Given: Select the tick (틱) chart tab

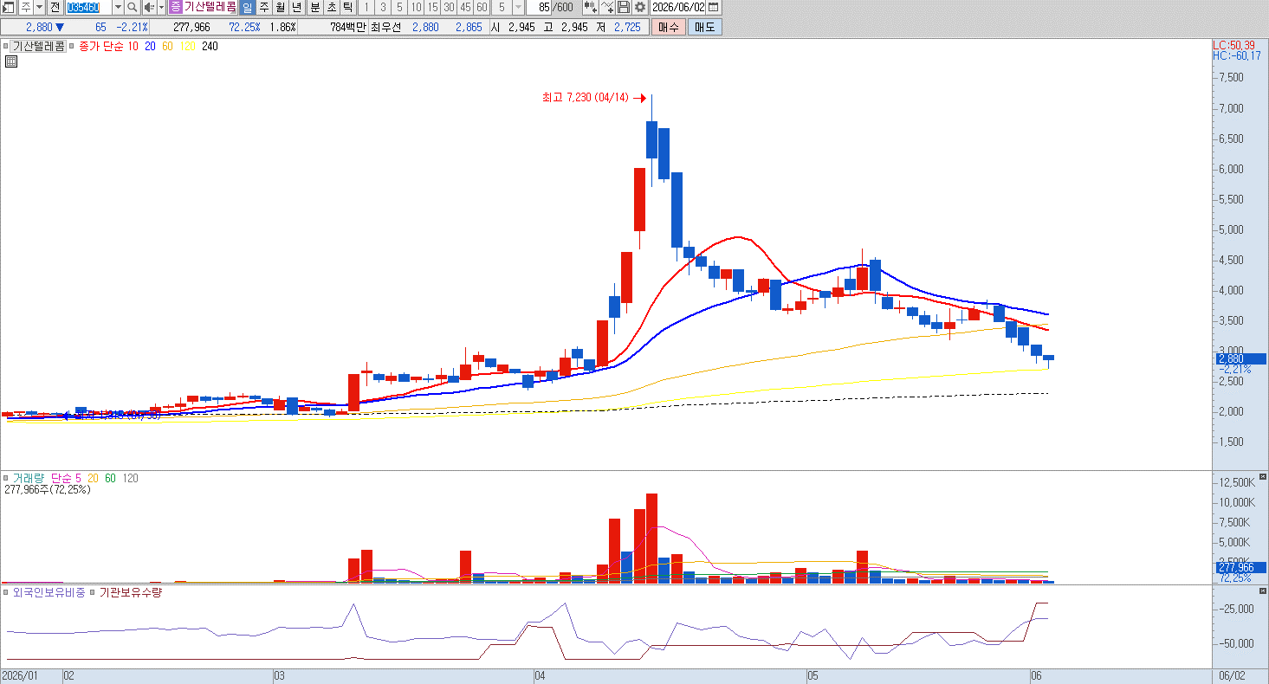Looking at the screenshot, I should click(347, 7).
